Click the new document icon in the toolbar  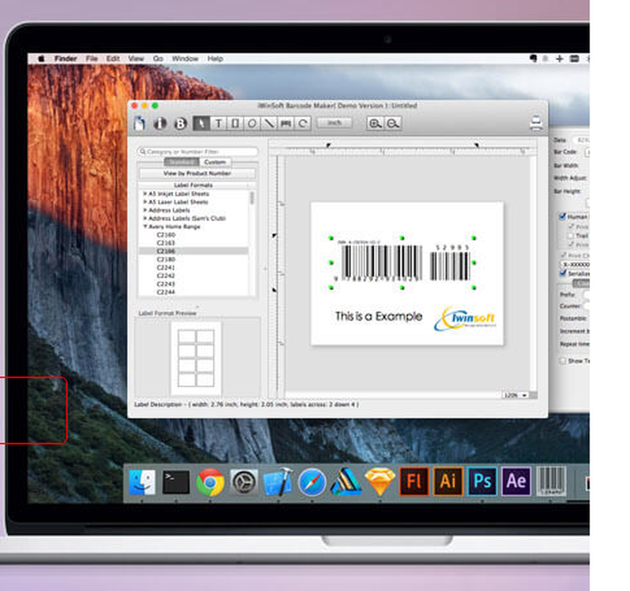point(139,123)
